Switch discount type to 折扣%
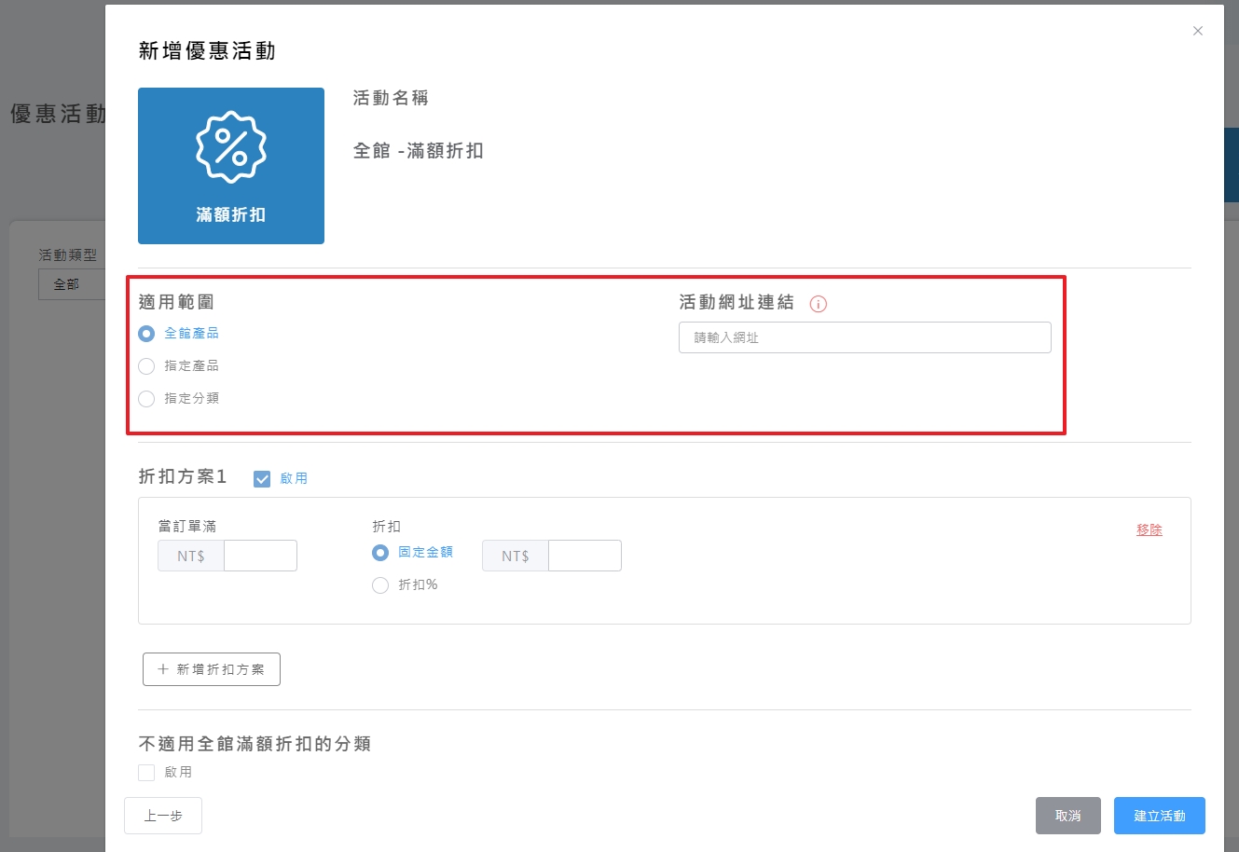Viewport: 1239px width, 852px height. coord(380,585)
